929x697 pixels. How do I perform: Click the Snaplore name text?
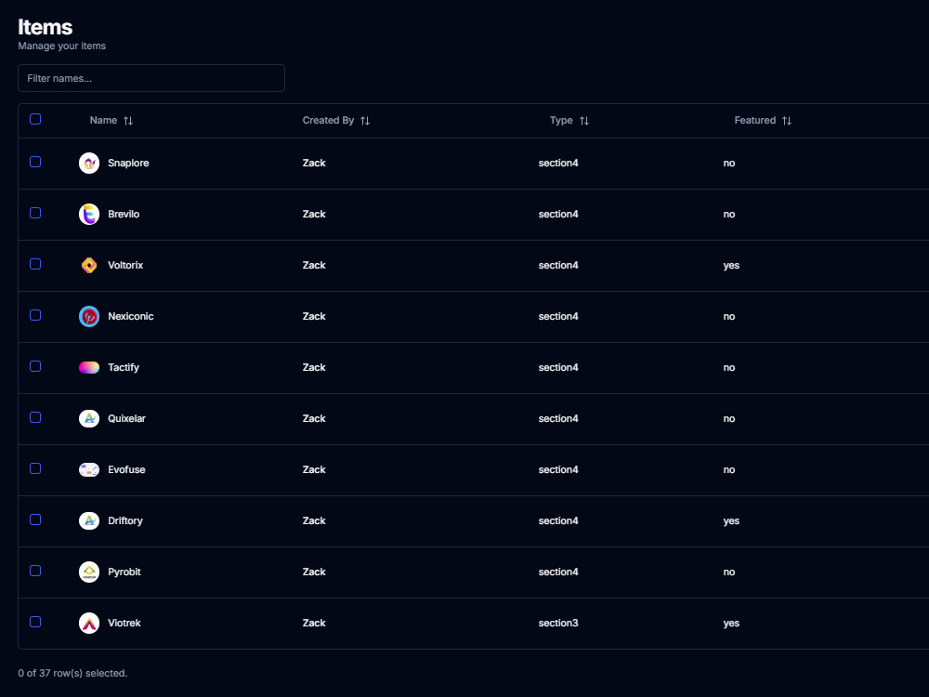(128, 163)
